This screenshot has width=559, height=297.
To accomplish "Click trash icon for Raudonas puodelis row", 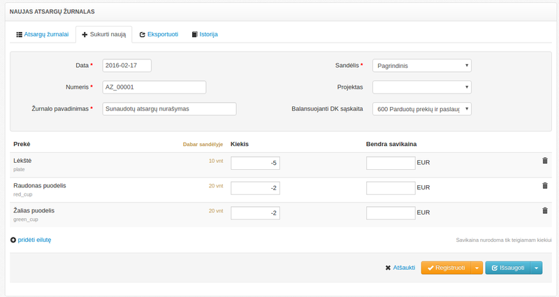I will [545, 186].
